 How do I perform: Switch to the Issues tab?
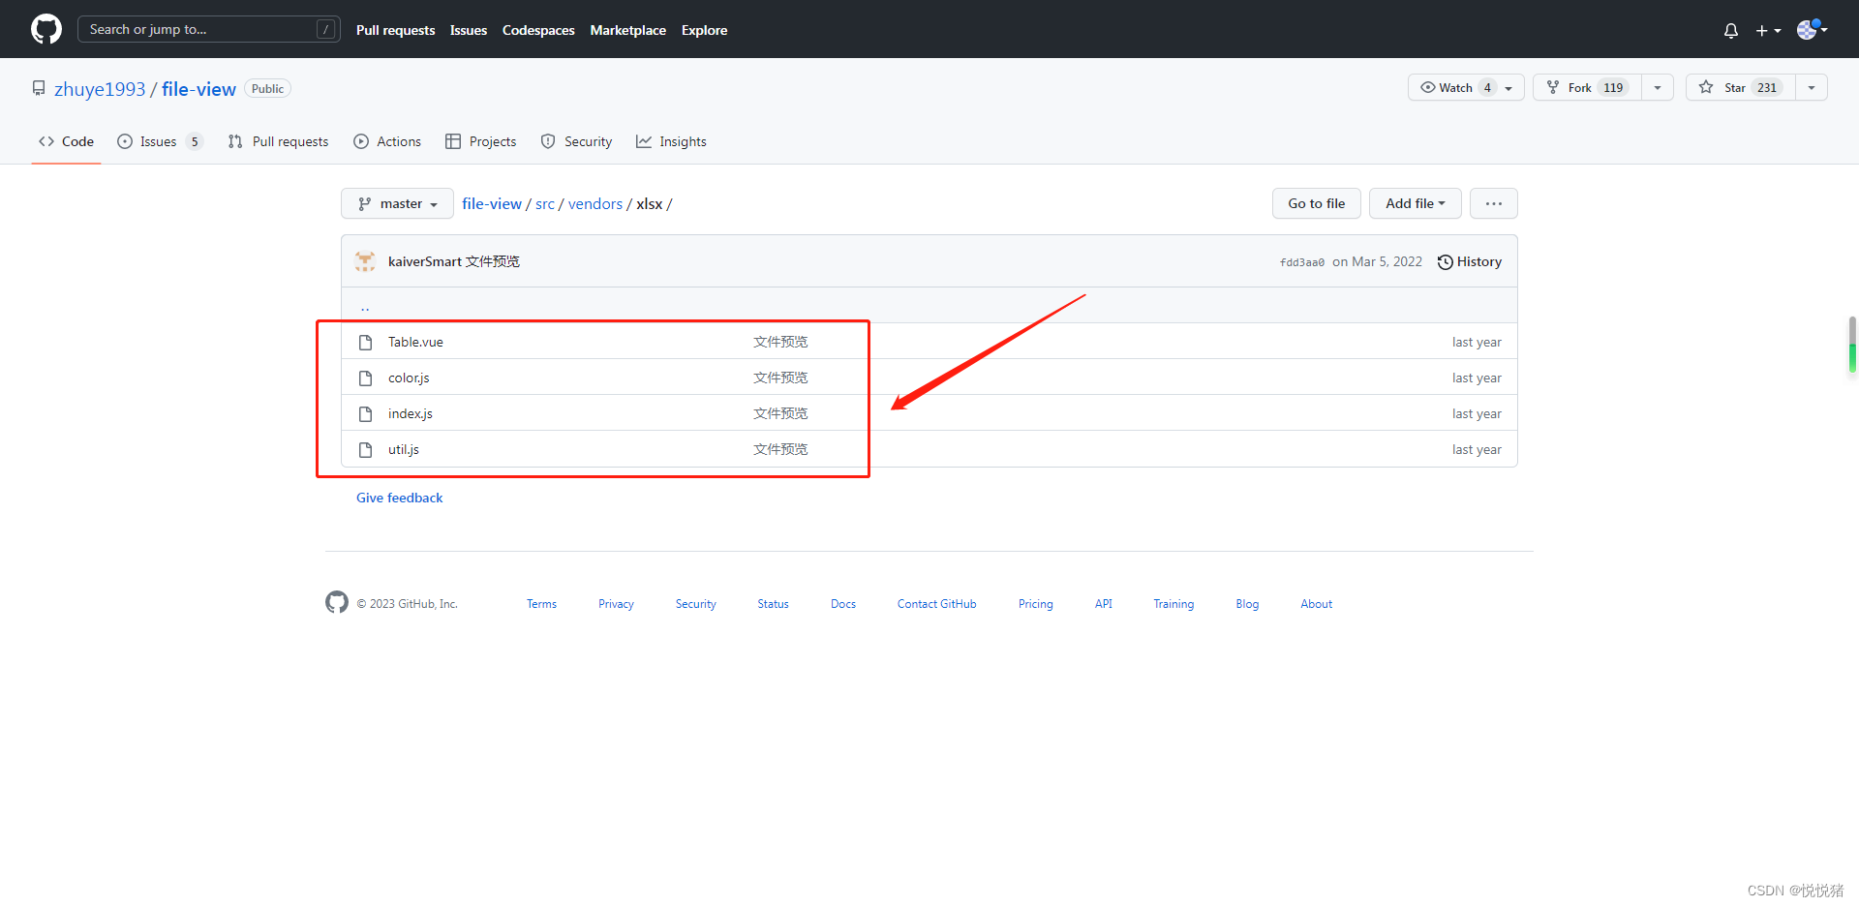point(160,141)
